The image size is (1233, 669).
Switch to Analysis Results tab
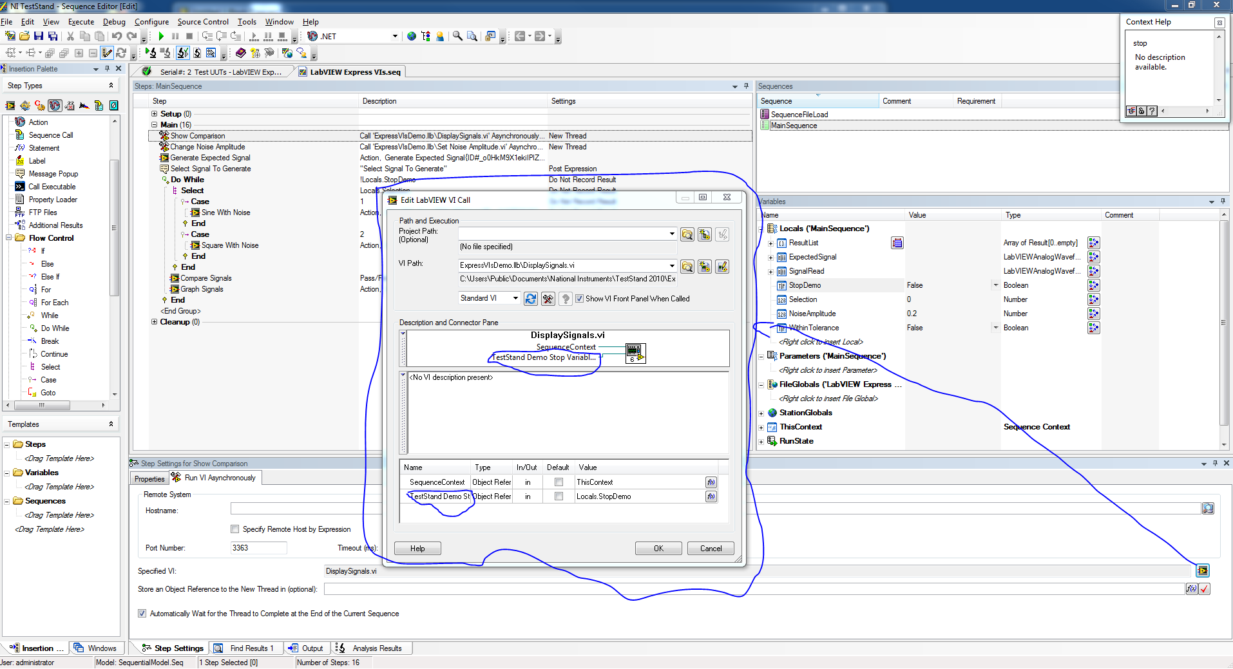[x=370, y=648]
